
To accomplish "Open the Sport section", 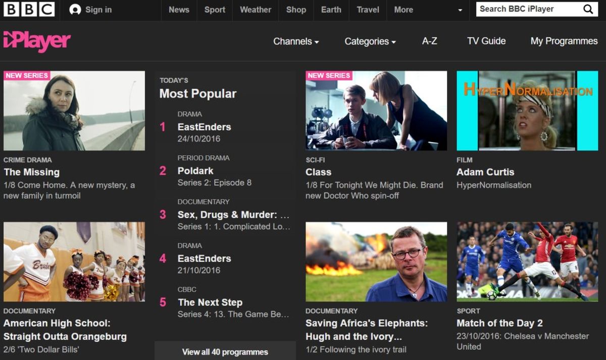I will tap(215, 10).
